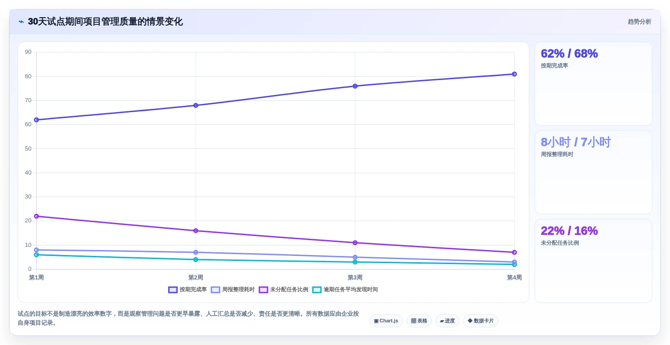
Task: Click the 周报整理耗时 point at 第3周
Action: tap(355, 257)
